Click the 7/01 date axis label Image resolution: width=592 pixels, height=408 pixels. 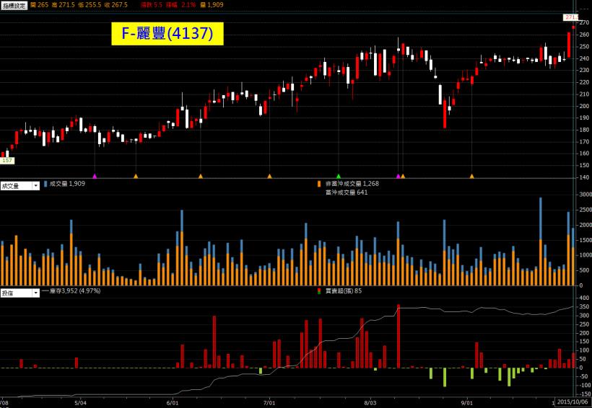pos(269,403)
